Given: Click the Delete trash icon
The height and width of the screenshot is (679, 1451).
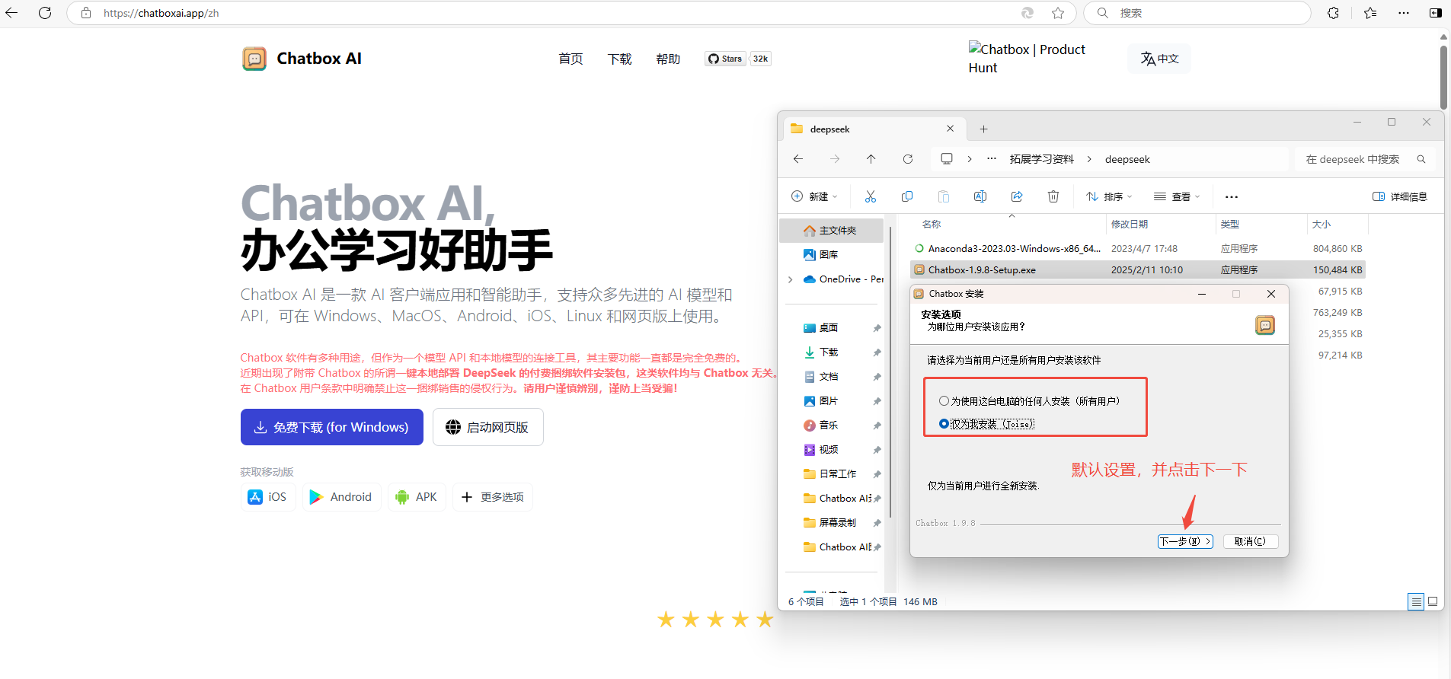Looking at the screenshot, I should click(1053, 196).
